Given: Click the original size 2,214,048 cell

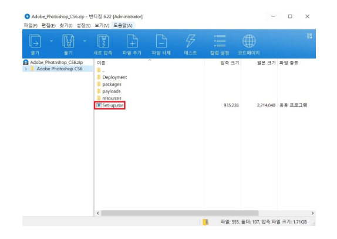Looking at the screenshot, I should (x=266, y=105).
